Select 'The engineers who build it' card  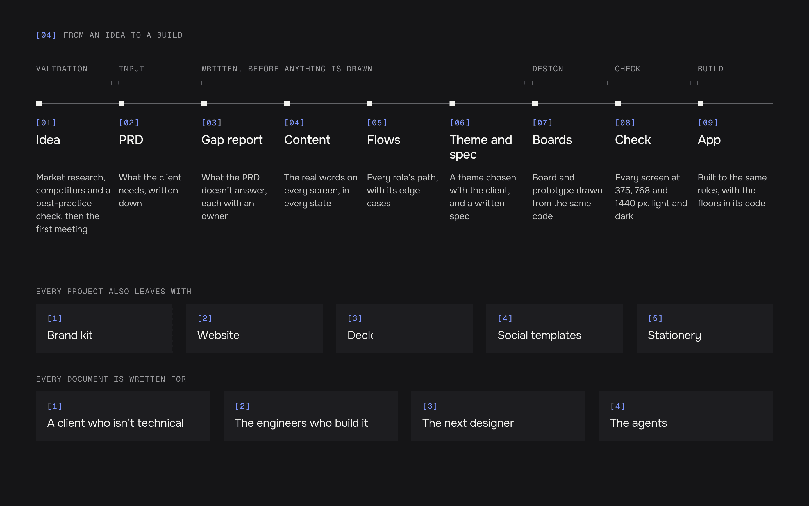point(311,416)
